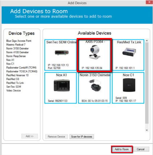Click the IP: 192.168.101.17 text
Image resolution: width=153 pixels, height=155 pixels.
pyautogui.click(x=126, y=101)
